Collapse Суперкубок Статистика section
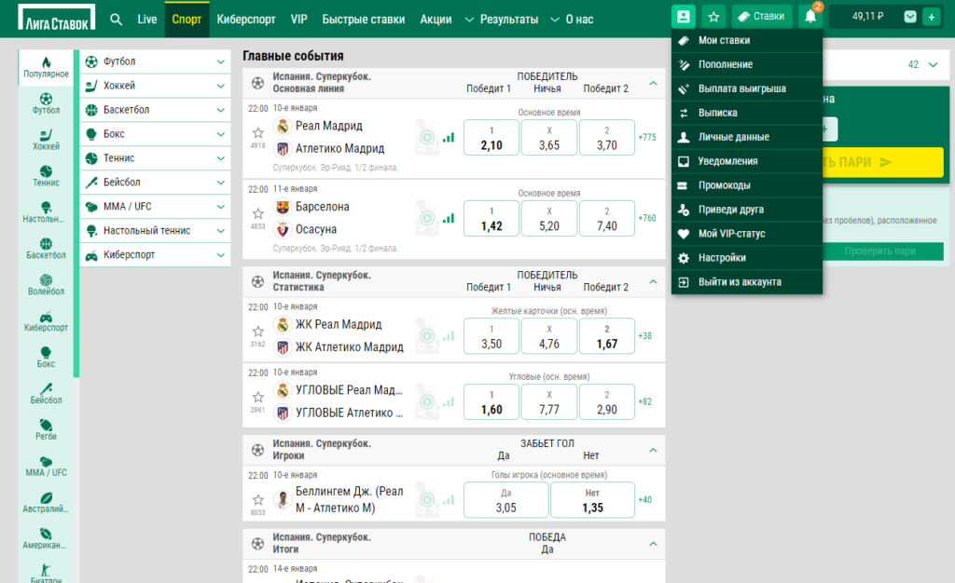Image resolution: width=955 pixels, height=583 pixels. pyautogui.click(x=653, y=281)
